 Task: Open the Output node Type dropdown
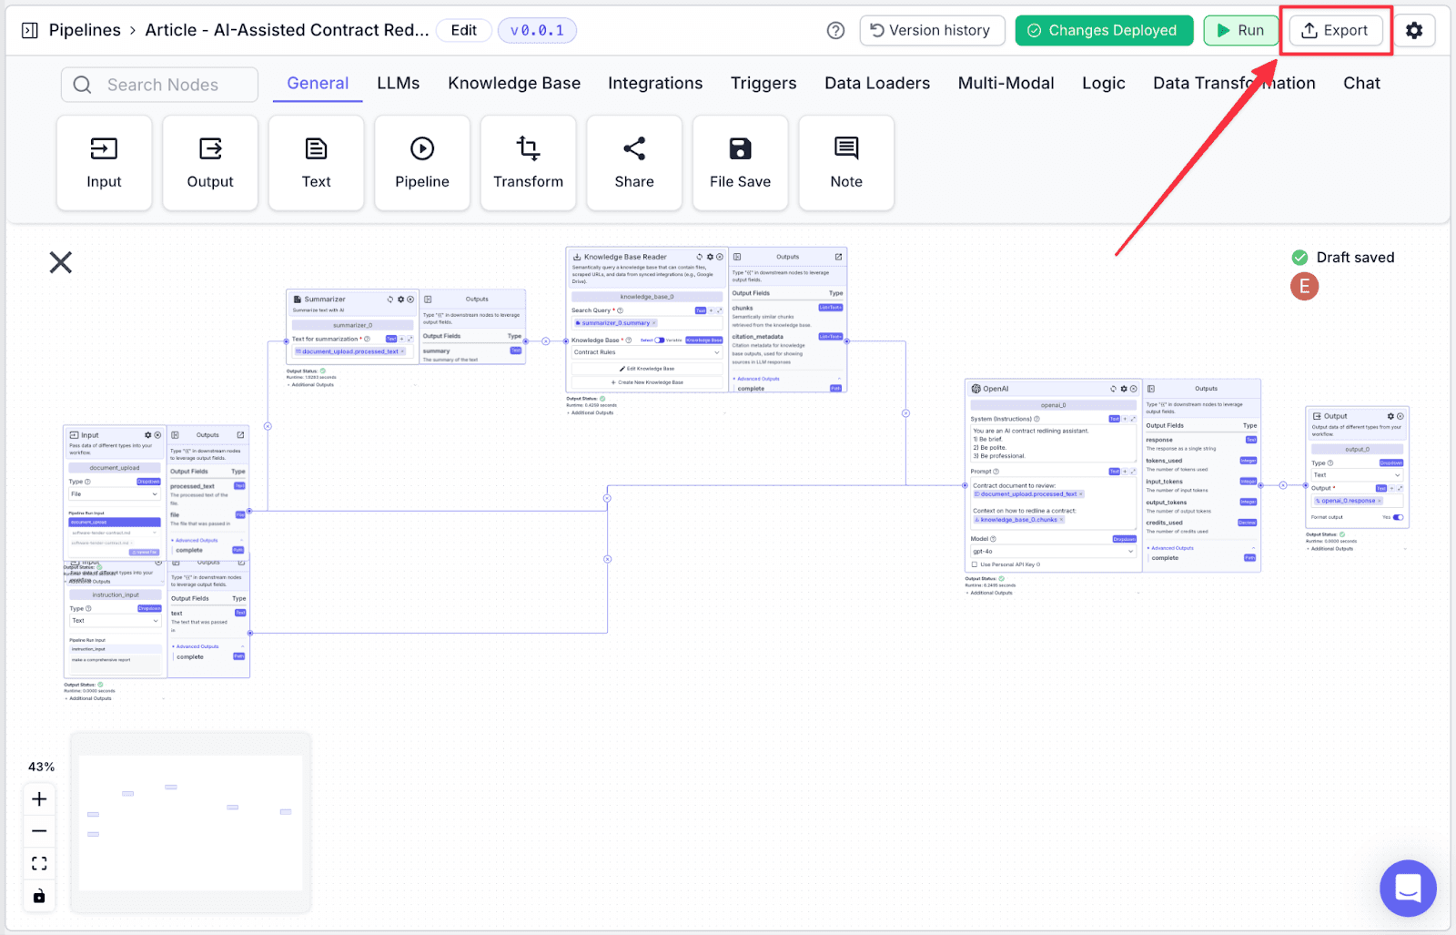click(x=1357, y=475)
